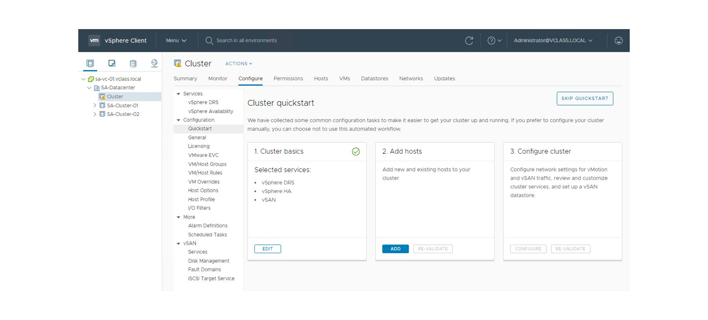Open the ACTIONS dropdown
Image resolution: width=708 pixels, height=320 pixels.
(239, 63)
